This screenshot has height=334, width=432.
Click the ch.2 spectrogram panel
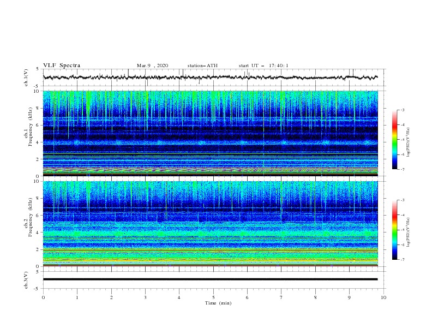(x=211, y=224)
